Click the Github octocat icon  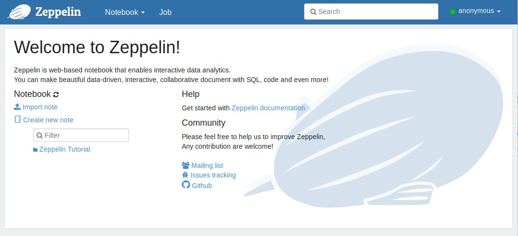click(x=186, y=185)
